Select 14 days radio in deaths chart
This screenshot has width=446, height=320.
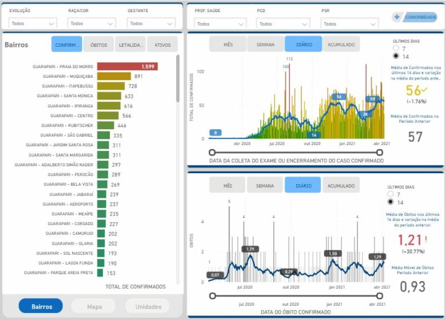391,202
